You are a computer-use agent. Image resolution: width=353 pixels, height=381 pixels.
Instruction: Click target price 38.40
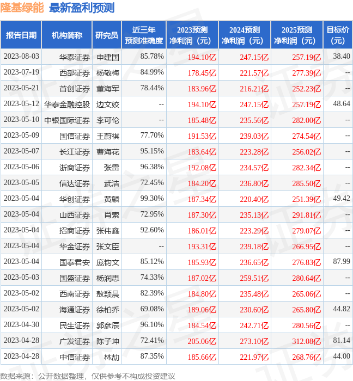point(342,57)
